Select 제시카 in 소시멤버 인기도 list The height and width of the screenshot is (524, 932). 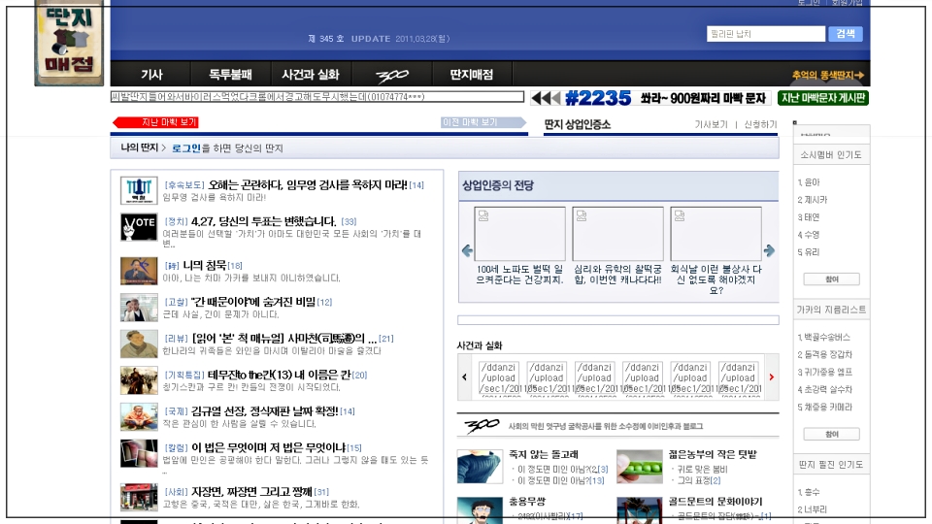(813, 200)
